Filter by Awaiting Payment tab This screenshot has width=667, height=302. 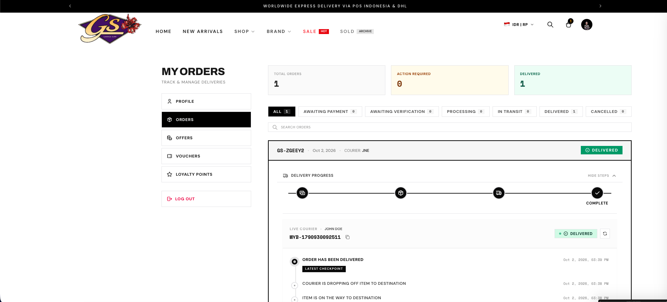pos(330,112)
